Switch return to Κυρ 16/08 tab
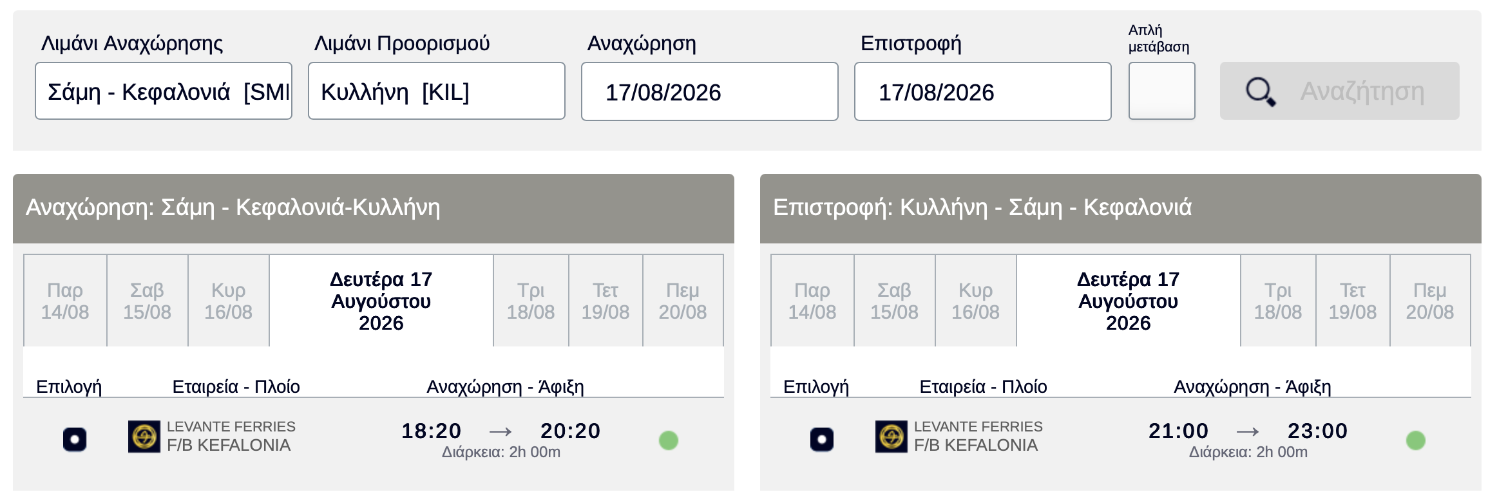The width and height of the screenshot is (1488, 501). pos(976,301)
